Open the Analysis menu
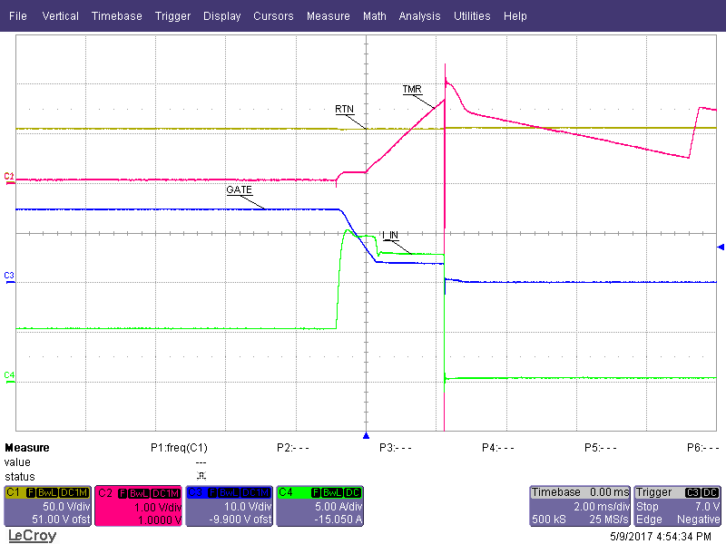Viewport: 726px width, 544px height. pos(419,16)
